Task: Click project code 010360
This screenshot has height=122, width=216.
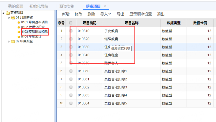Action: tap(84, 71)
